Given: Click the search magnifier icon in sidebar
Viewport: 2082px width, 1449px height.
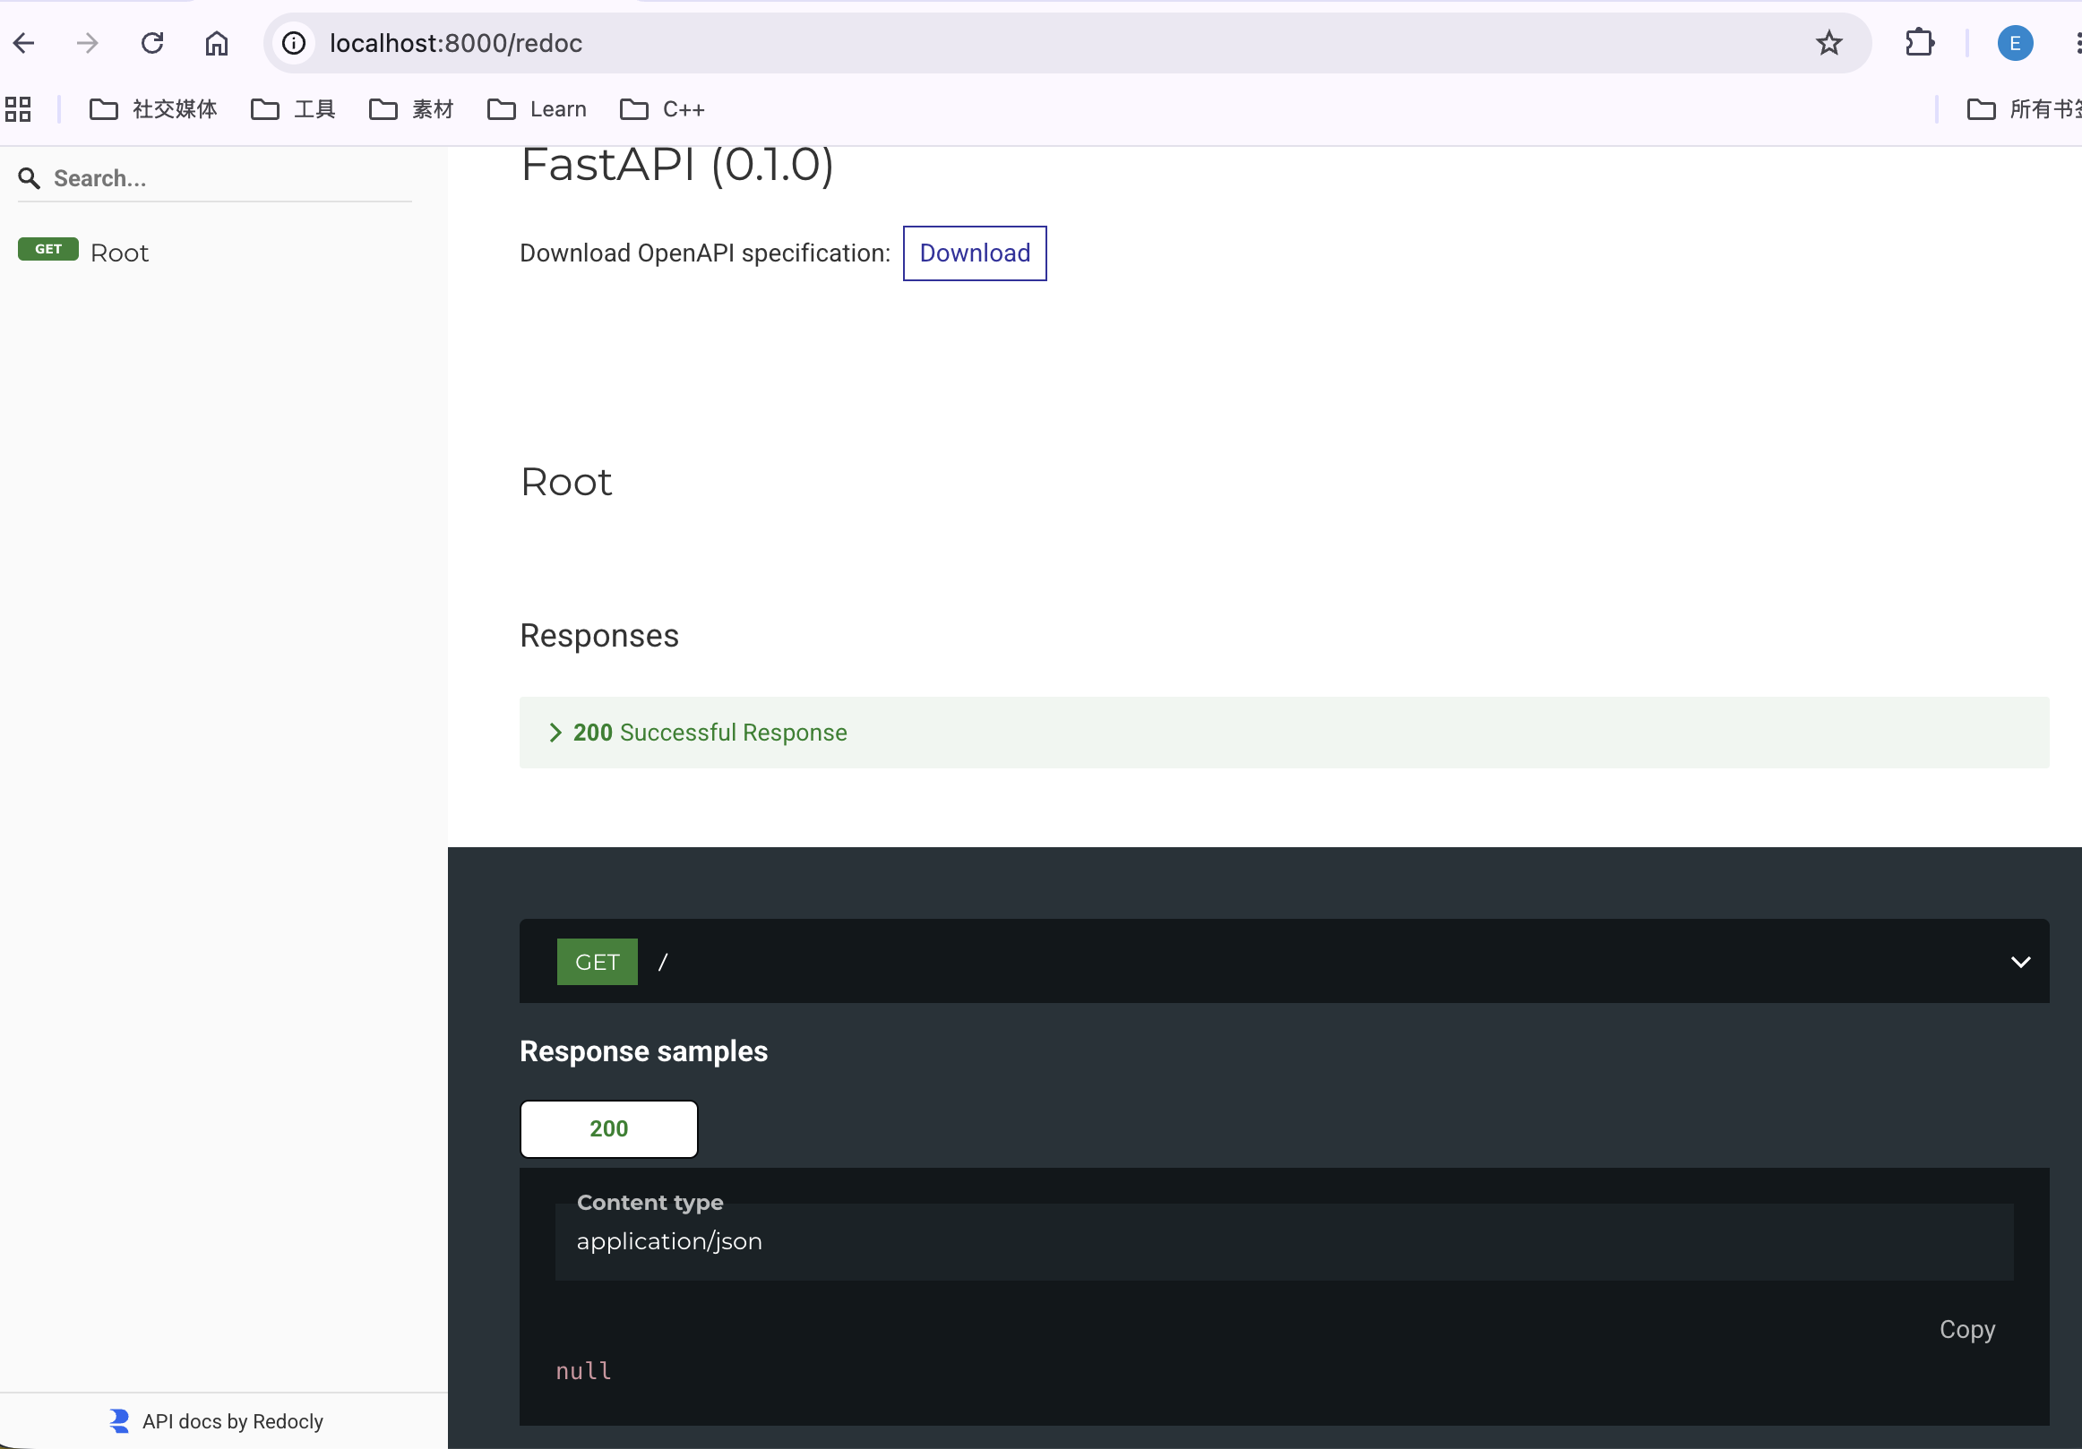Looking at the screenshot, I should click(29, 178).
